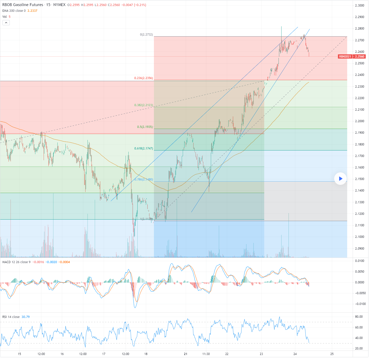
Task: Select the EMA 200 close indicator legend
Action: [14, 11]
